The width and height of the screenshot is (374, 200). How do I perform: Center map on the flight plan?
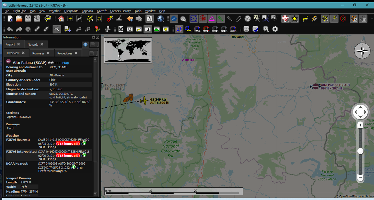79,19
